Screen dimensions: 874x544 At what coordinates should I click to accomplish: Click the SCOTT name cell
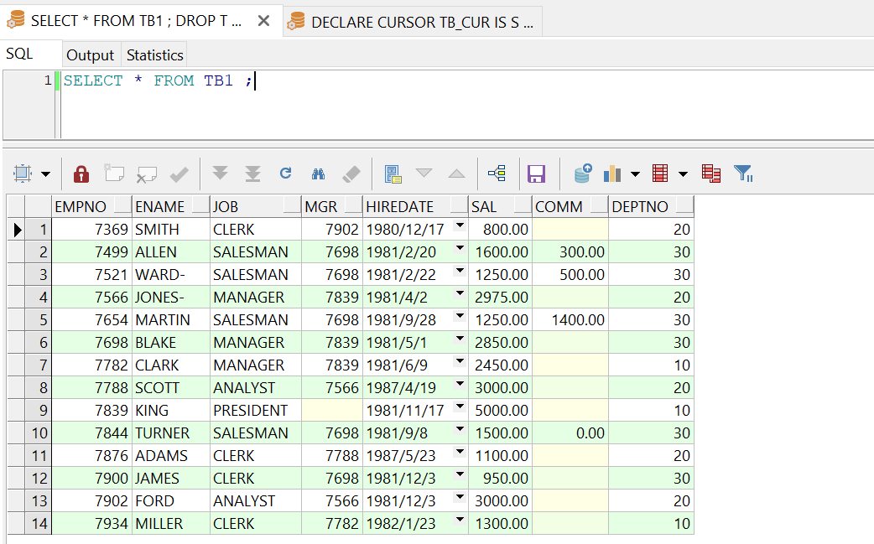170,388
